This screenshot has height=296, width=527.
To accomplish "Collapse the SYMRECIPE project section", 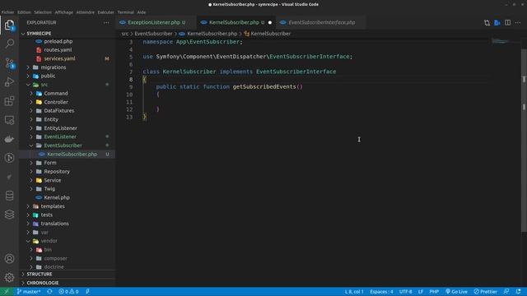I will 68,34.
